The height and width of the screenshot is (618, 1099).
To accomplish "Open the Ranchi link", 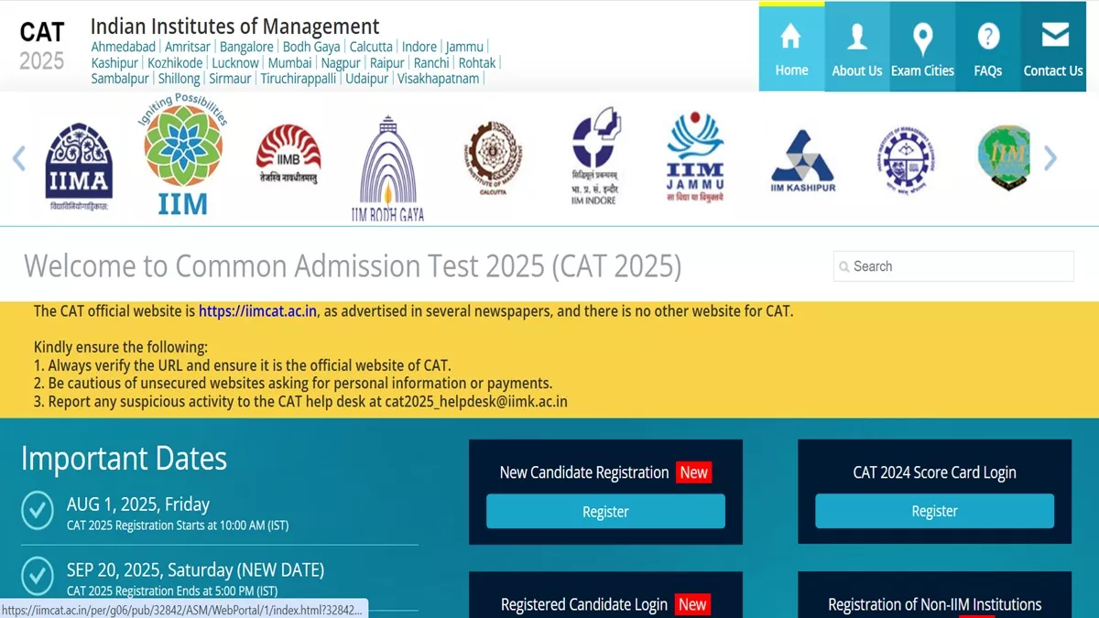I will pyautogui.click(x=431, y=63).
